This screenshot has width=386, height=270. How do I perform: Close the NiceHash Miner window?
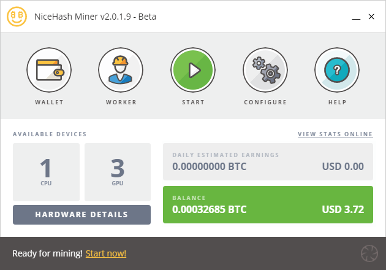tap(371, 17)
